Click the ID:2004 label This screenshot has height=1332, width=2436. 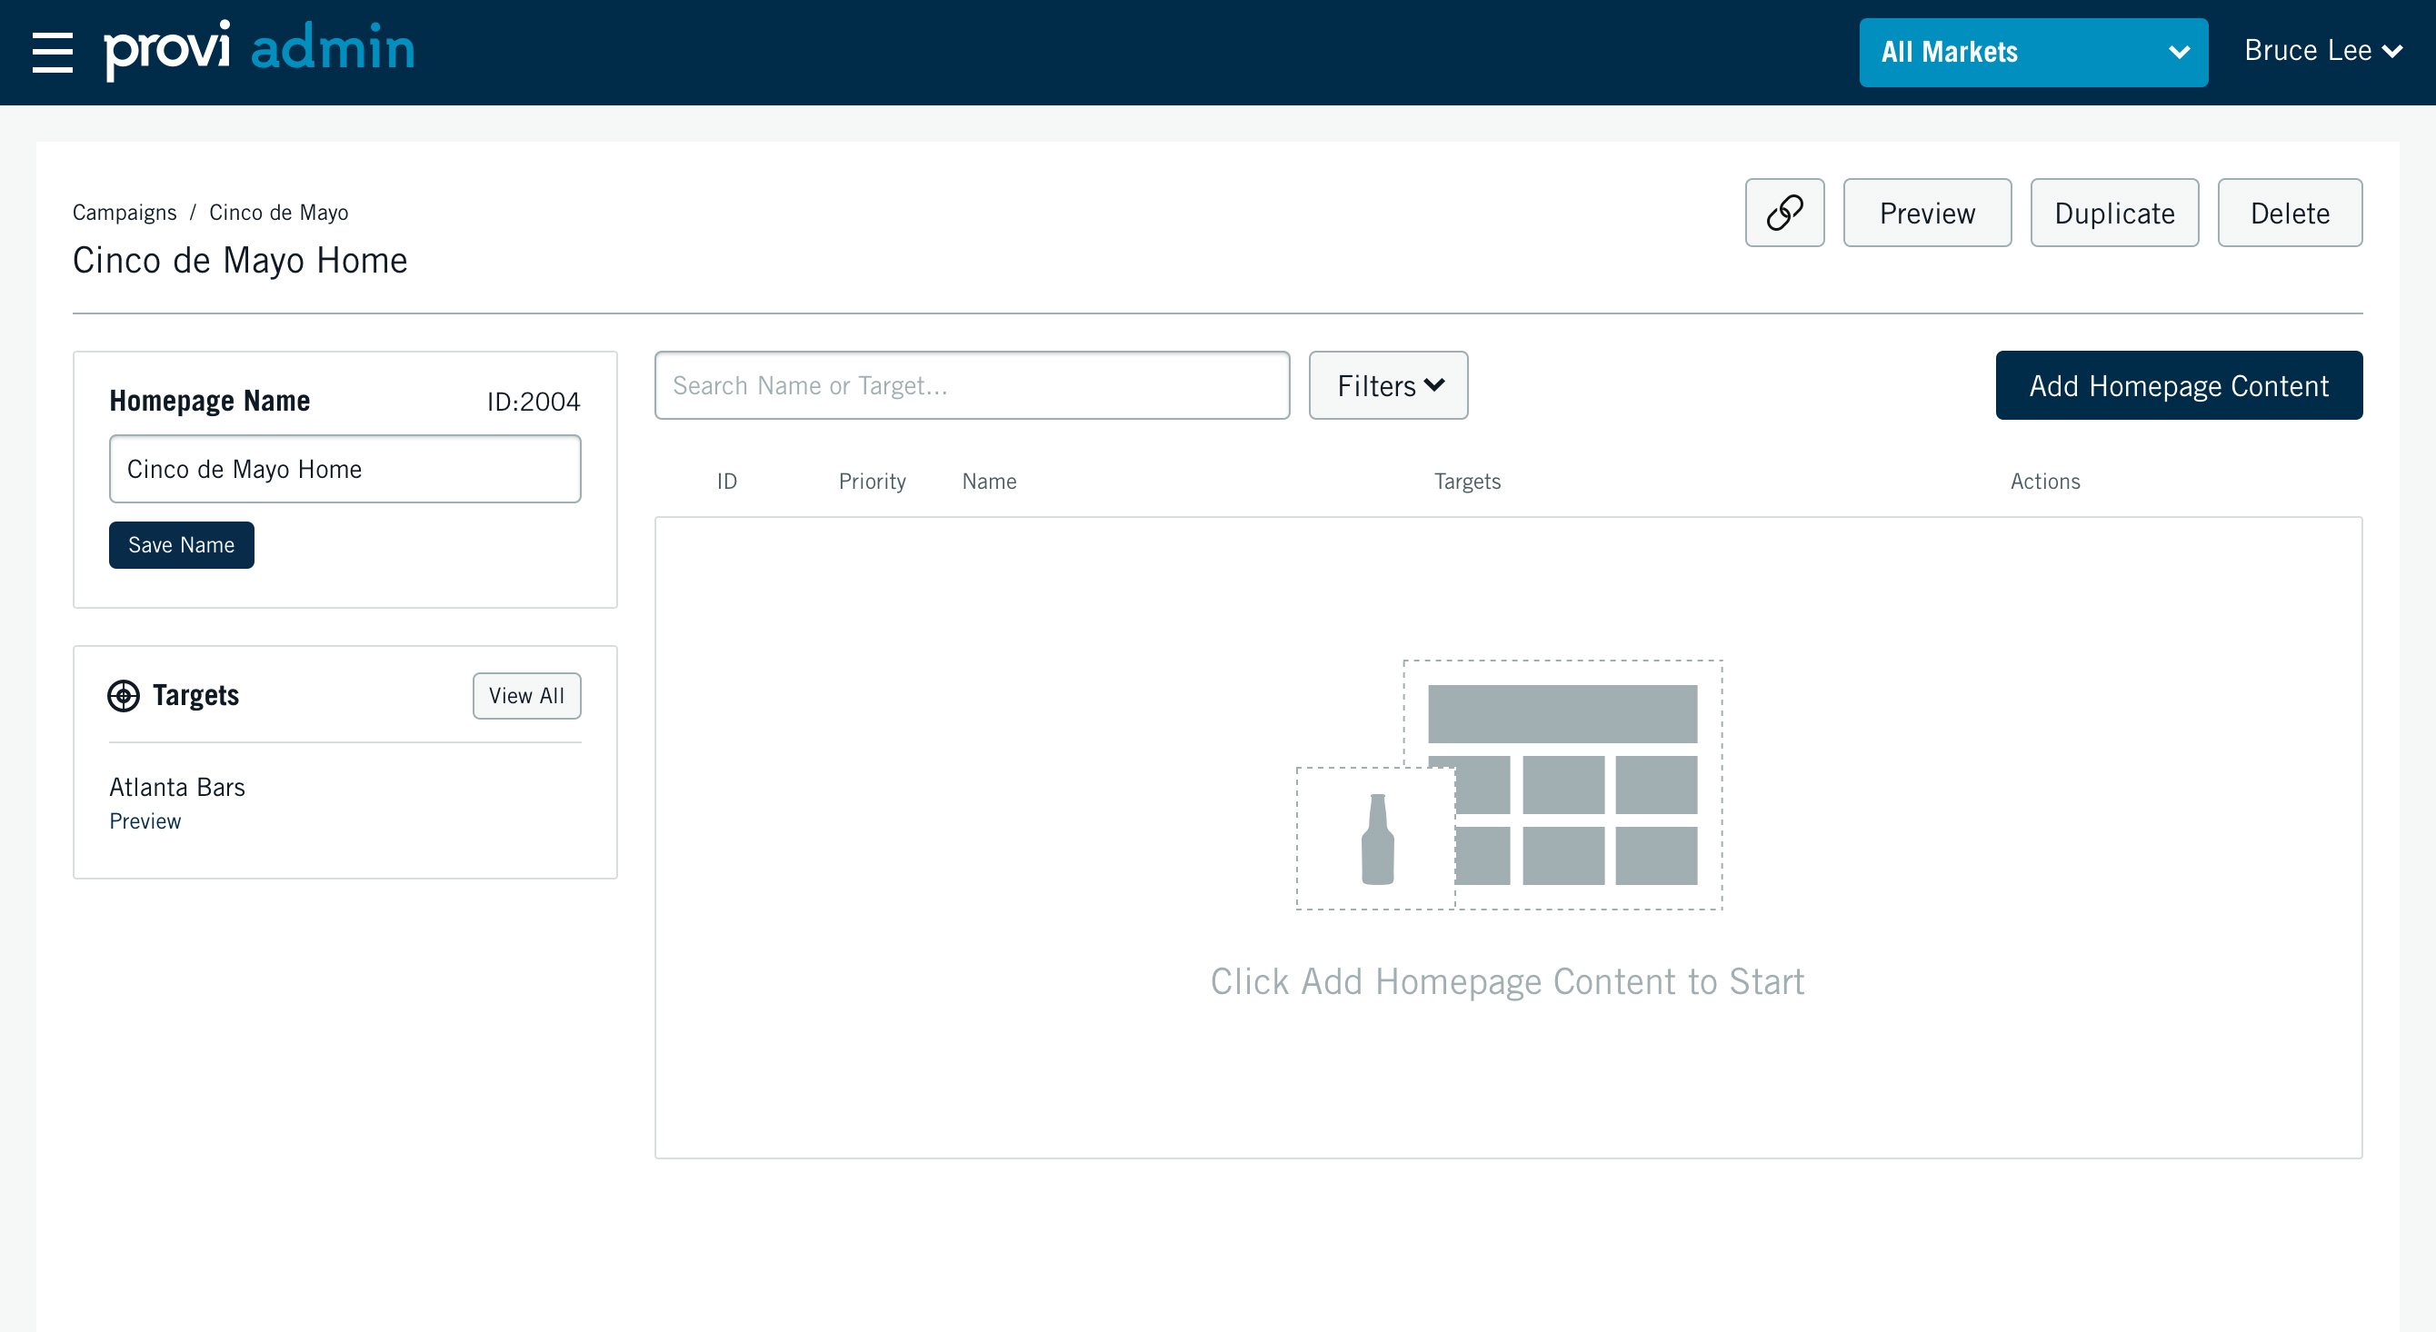pos(534,402)
